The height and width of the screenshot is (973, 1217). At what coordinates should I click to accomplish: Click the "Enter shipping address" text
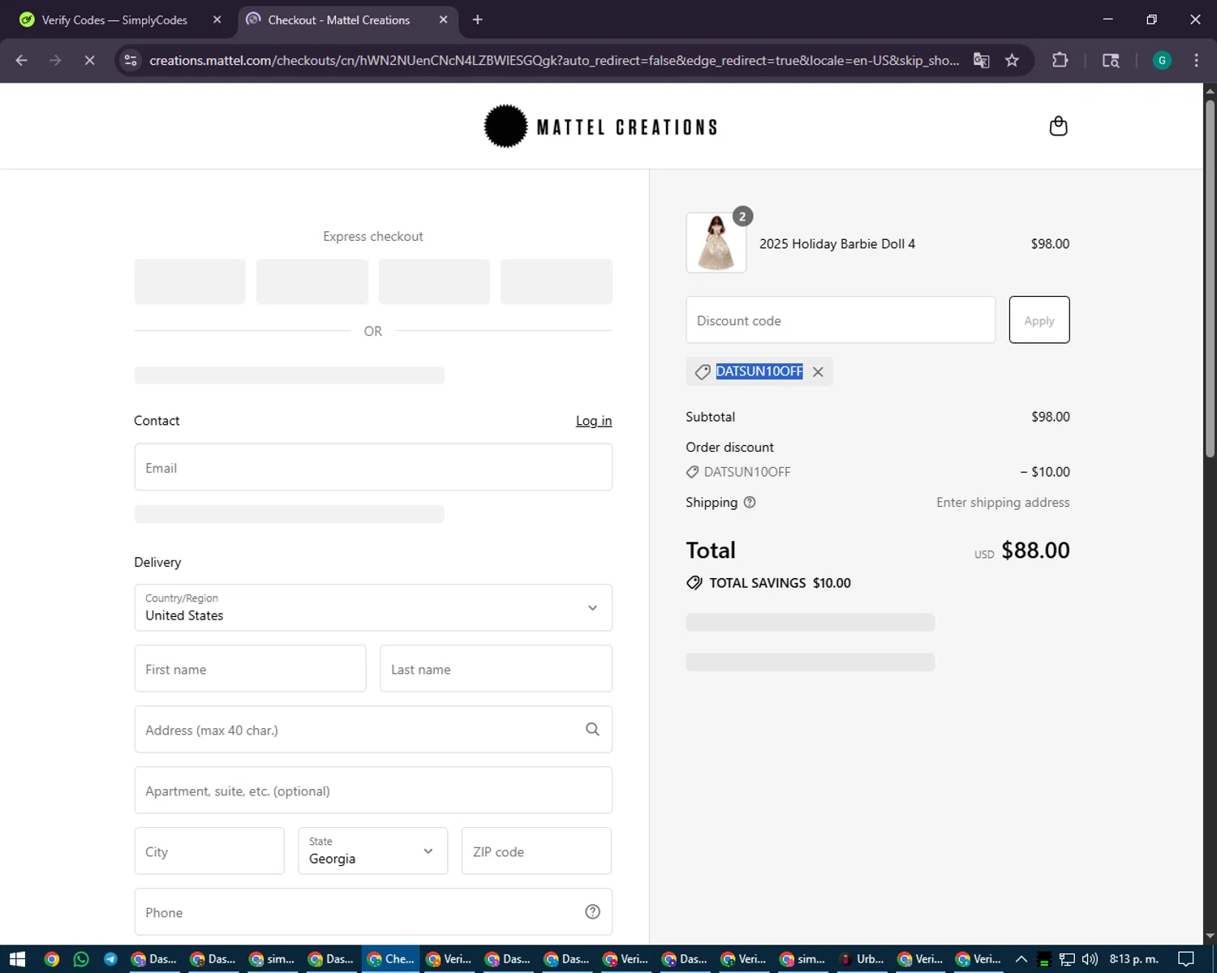tap(1003, 503)
